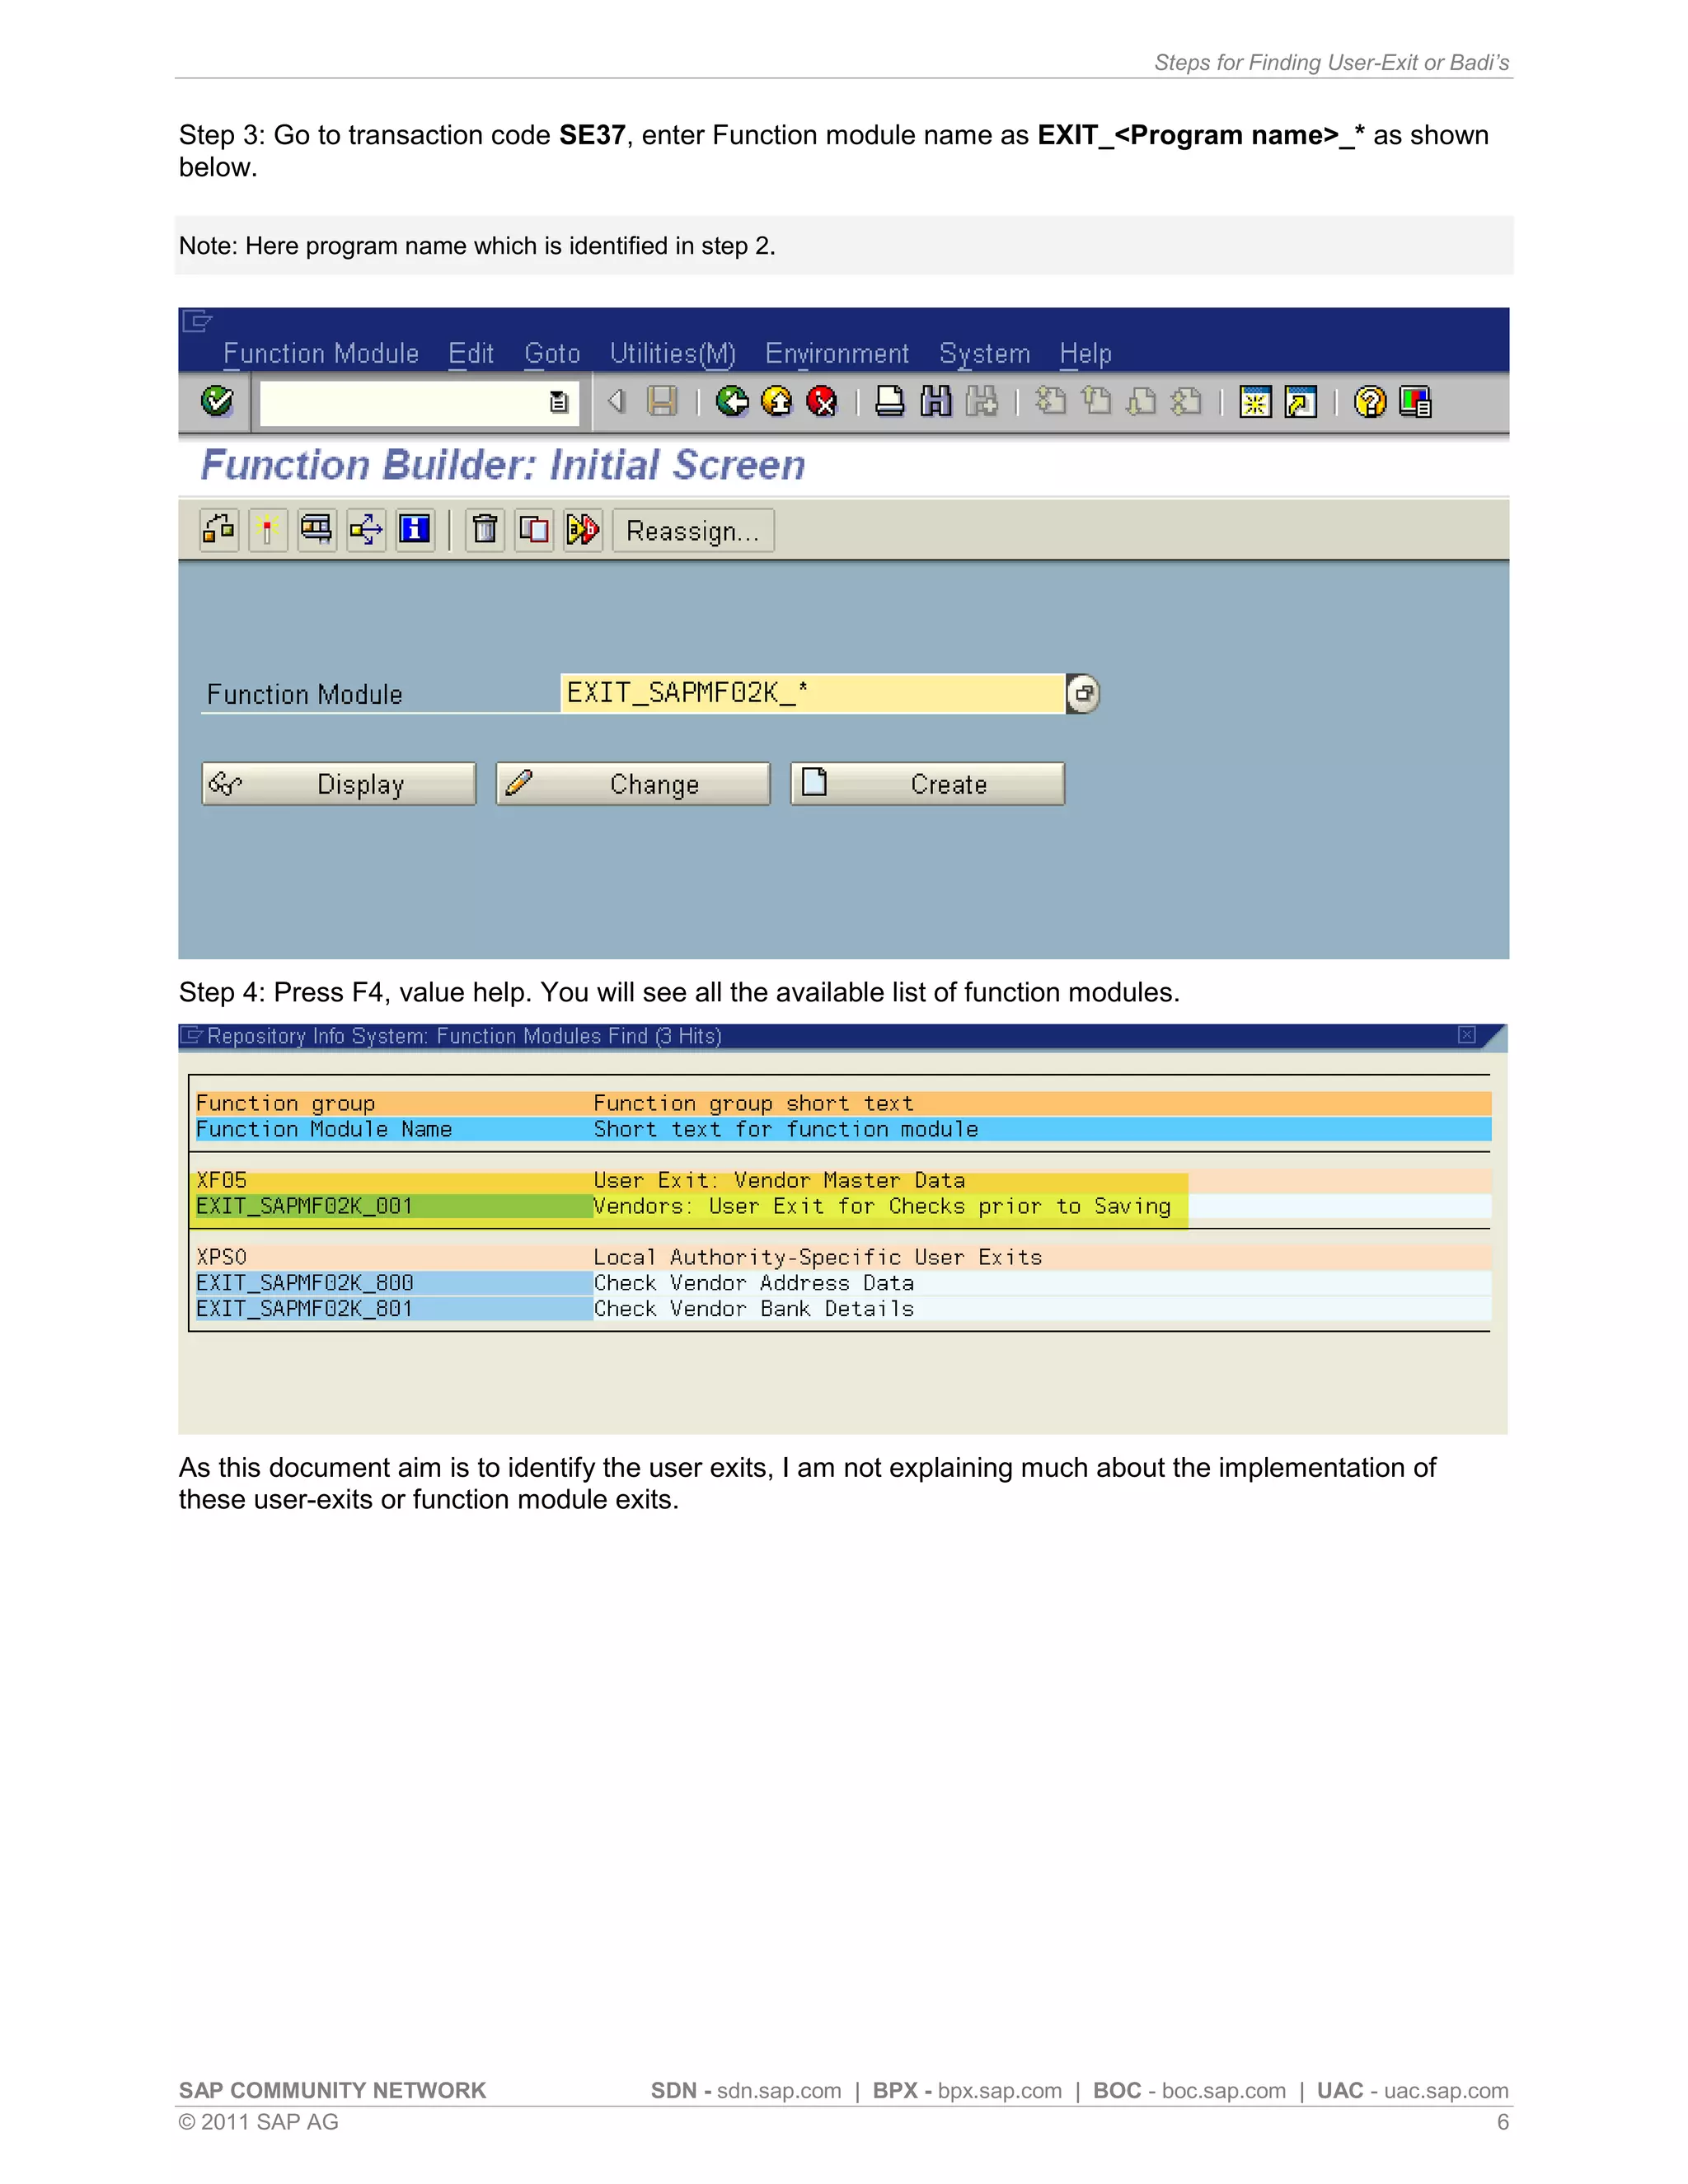The height and width of the screenshot is (2184, 1688).
Task: Click the red Cancel icon
Action: tap(822, 402)
